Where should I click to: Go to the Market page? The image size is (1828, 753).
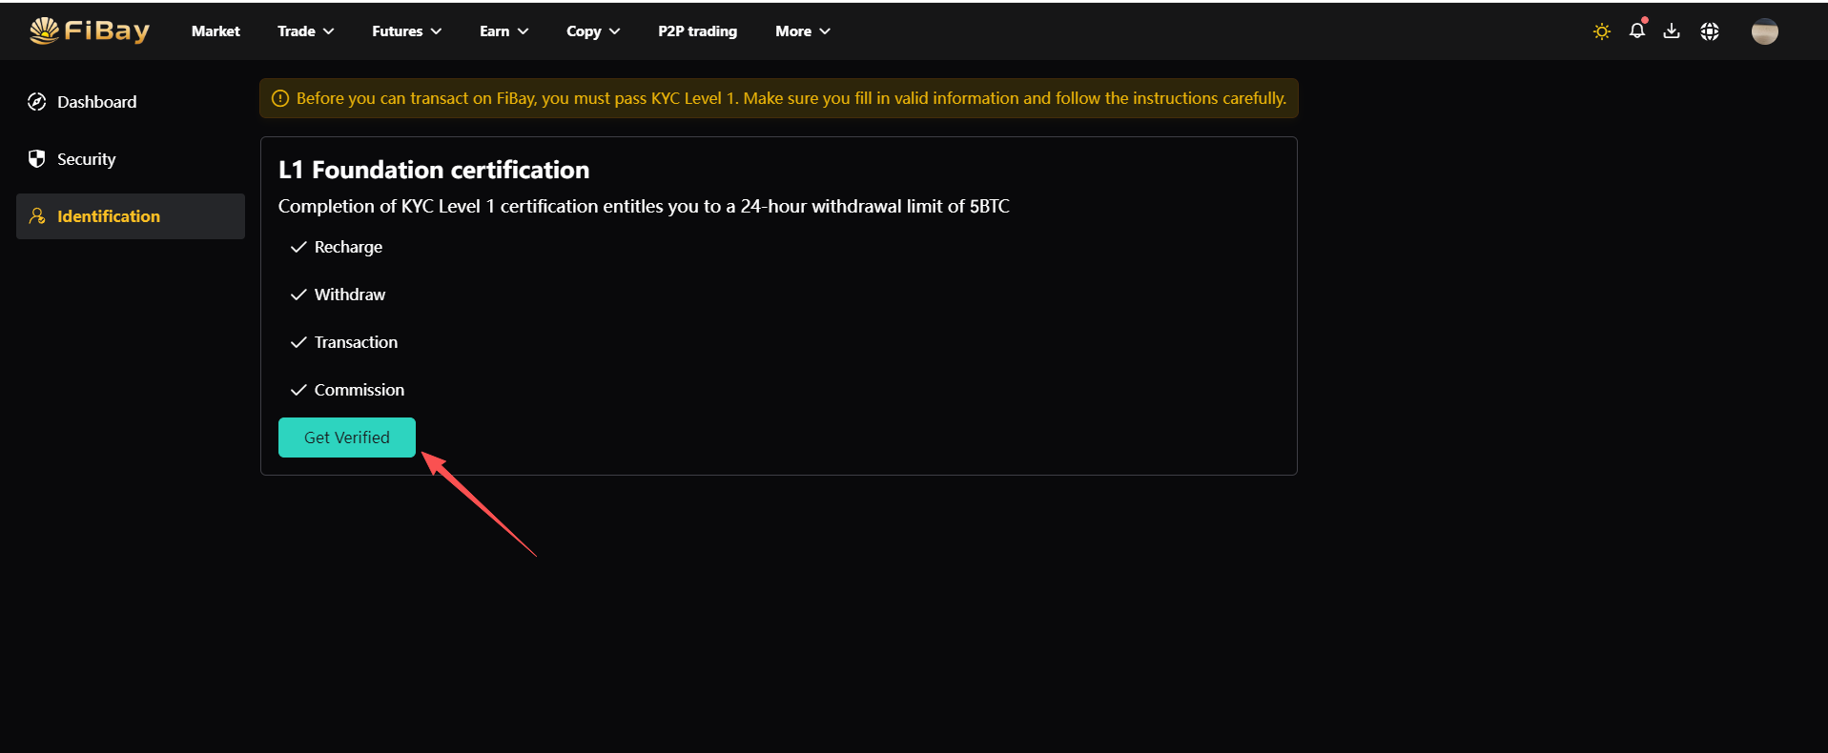pos(216,31)
